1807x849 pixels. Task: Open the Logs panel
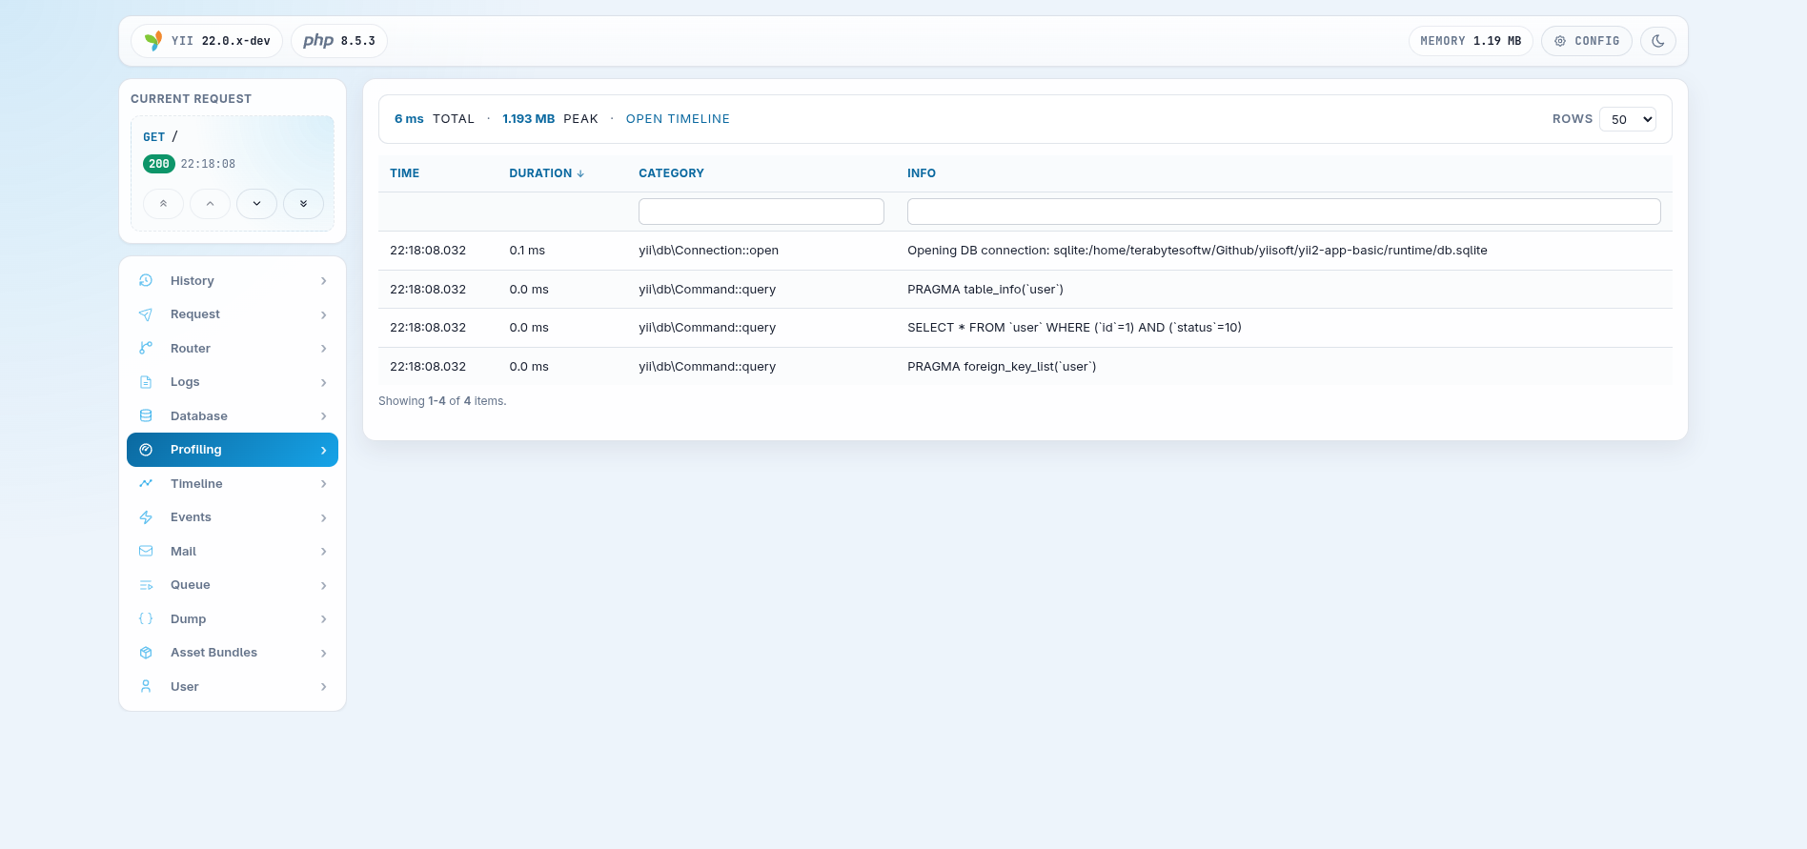pyautogui.click(x=233, y=382)
